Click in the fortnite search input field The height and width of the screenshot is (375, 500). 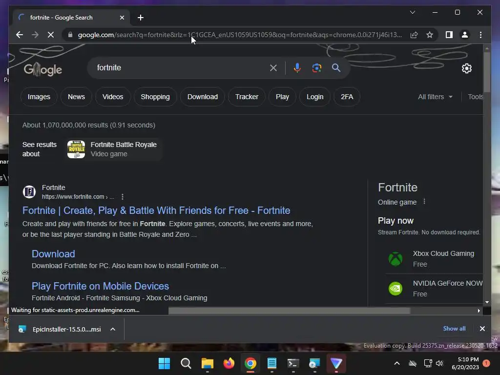pyautogui.click(x=180, y=67)
